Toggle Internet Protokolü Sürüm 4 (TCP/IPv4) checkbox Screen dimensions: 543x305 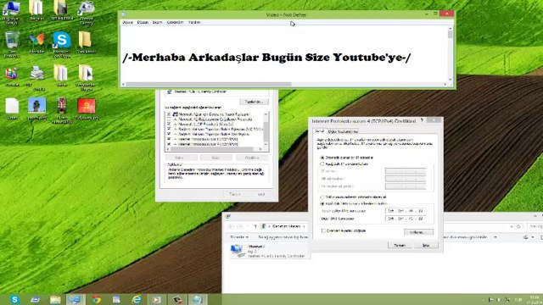169,143
